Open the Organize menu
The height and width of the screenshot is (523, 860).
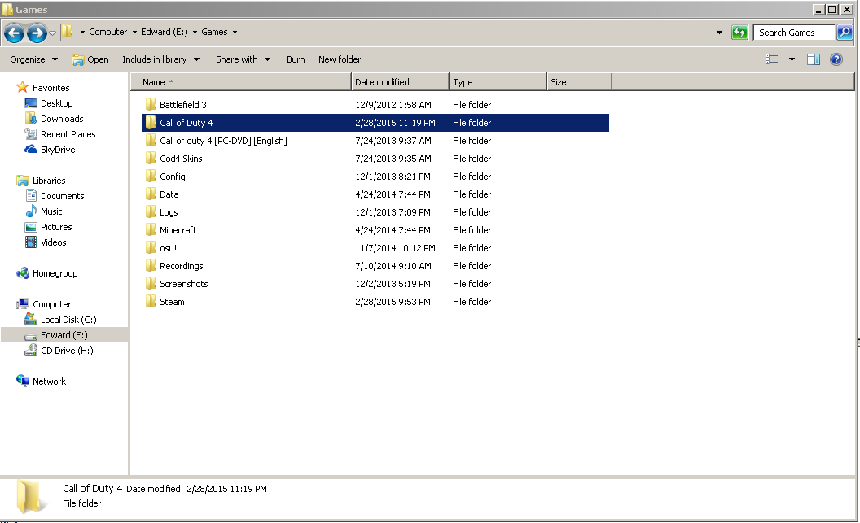point(33,59)
